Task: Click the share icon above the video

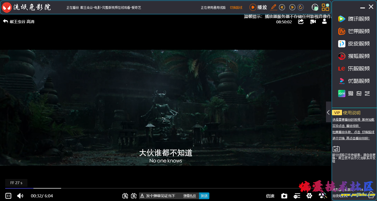Action: pos(301,22)
